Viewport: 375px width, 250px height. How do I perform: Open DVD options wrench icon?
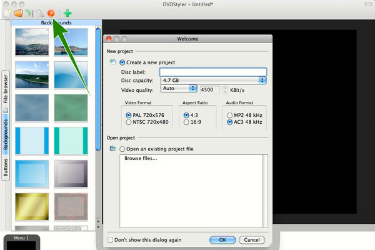[40, 13]
